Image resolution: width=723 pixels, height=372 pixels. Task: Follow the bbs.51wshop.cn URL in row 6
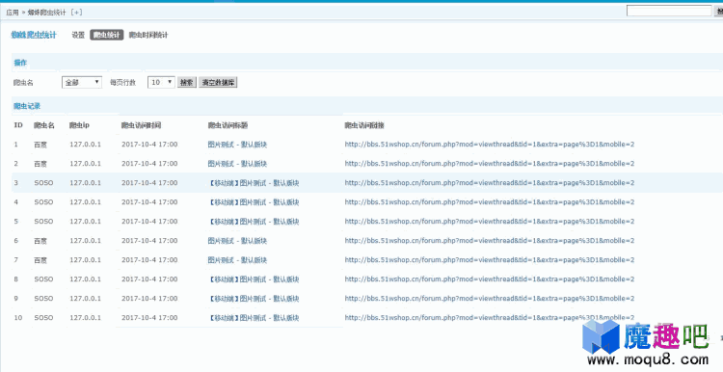490,241
